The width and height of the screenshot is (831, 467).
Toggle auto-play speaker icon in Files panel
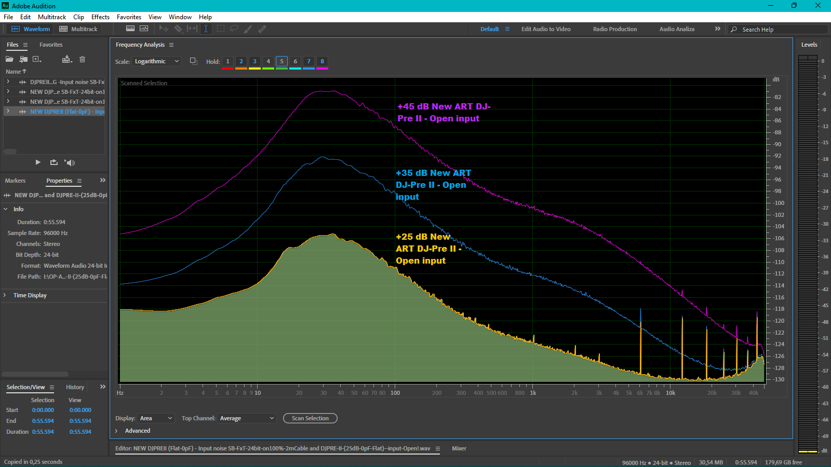point(70,162)
